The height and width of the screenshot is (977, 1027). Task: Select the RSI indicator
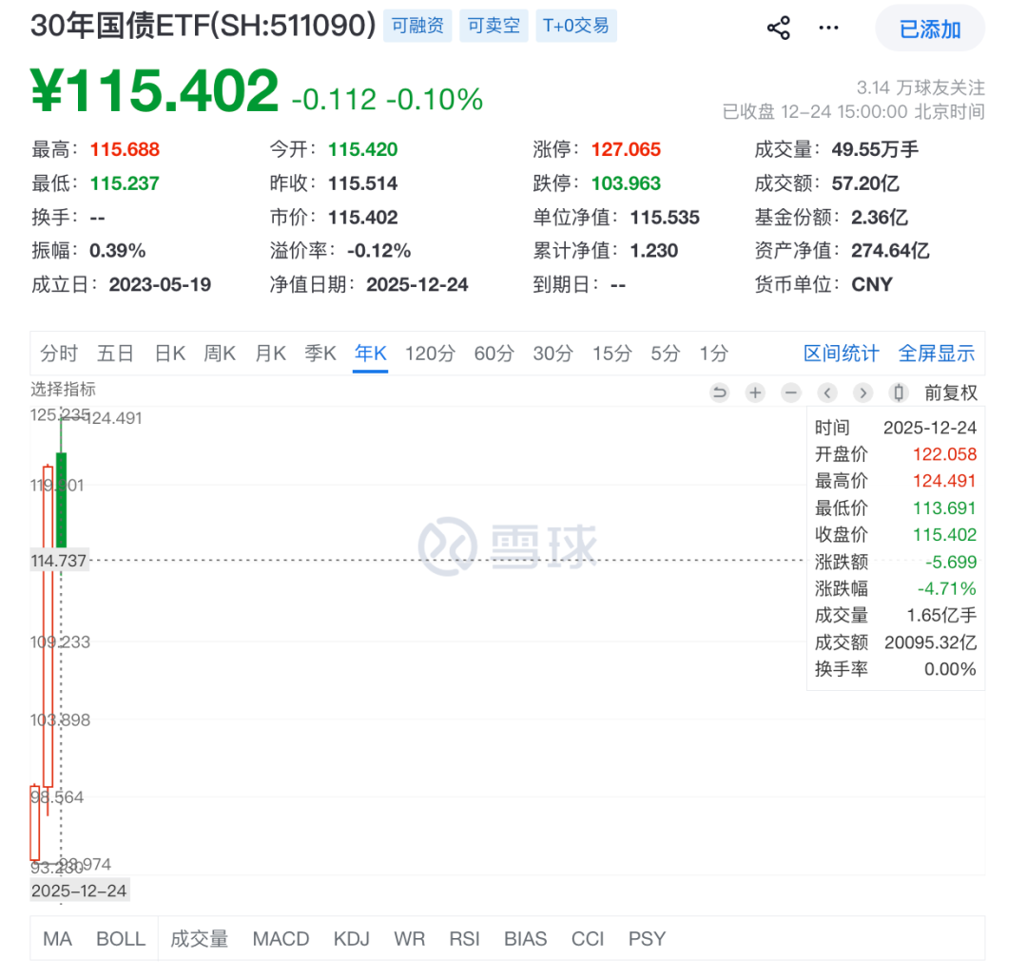[464, 938]
